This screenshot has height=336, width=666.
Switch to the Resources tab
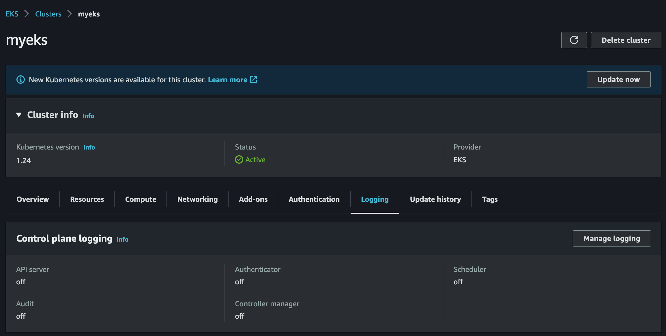click(x=87, y=199)
